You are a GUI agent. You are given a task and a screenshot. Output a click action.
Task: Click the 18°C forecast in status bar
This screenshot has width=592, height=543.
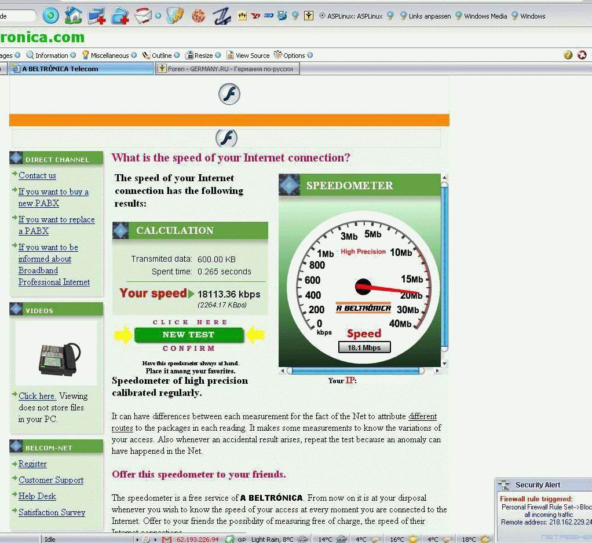point(476,539)
